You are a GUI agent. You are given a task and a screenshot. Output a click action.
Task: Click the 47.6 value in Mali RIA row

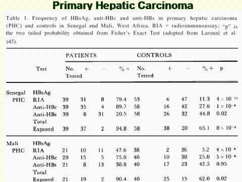tap(121, 150)
